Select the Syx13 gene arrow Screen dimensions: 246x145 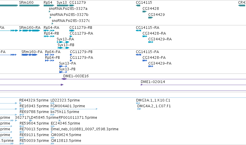[63, 5]
